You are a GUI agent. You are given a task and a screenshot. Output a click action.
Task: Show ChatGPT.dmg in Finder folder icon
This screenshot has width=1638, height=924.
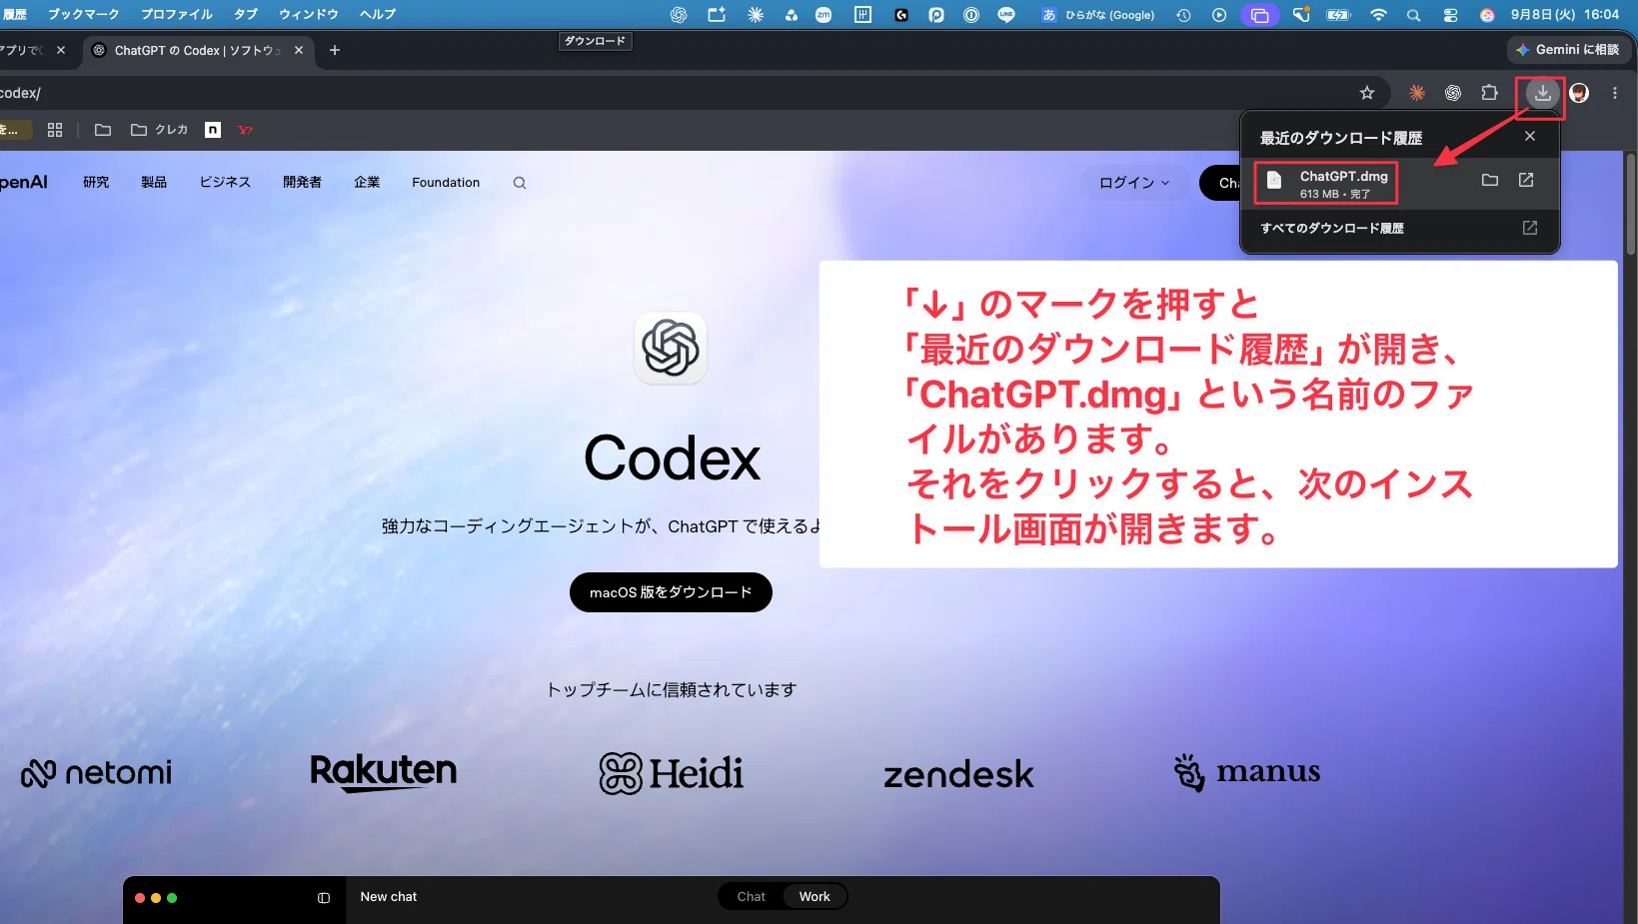pyautogui.click(x=1490, y=180)
